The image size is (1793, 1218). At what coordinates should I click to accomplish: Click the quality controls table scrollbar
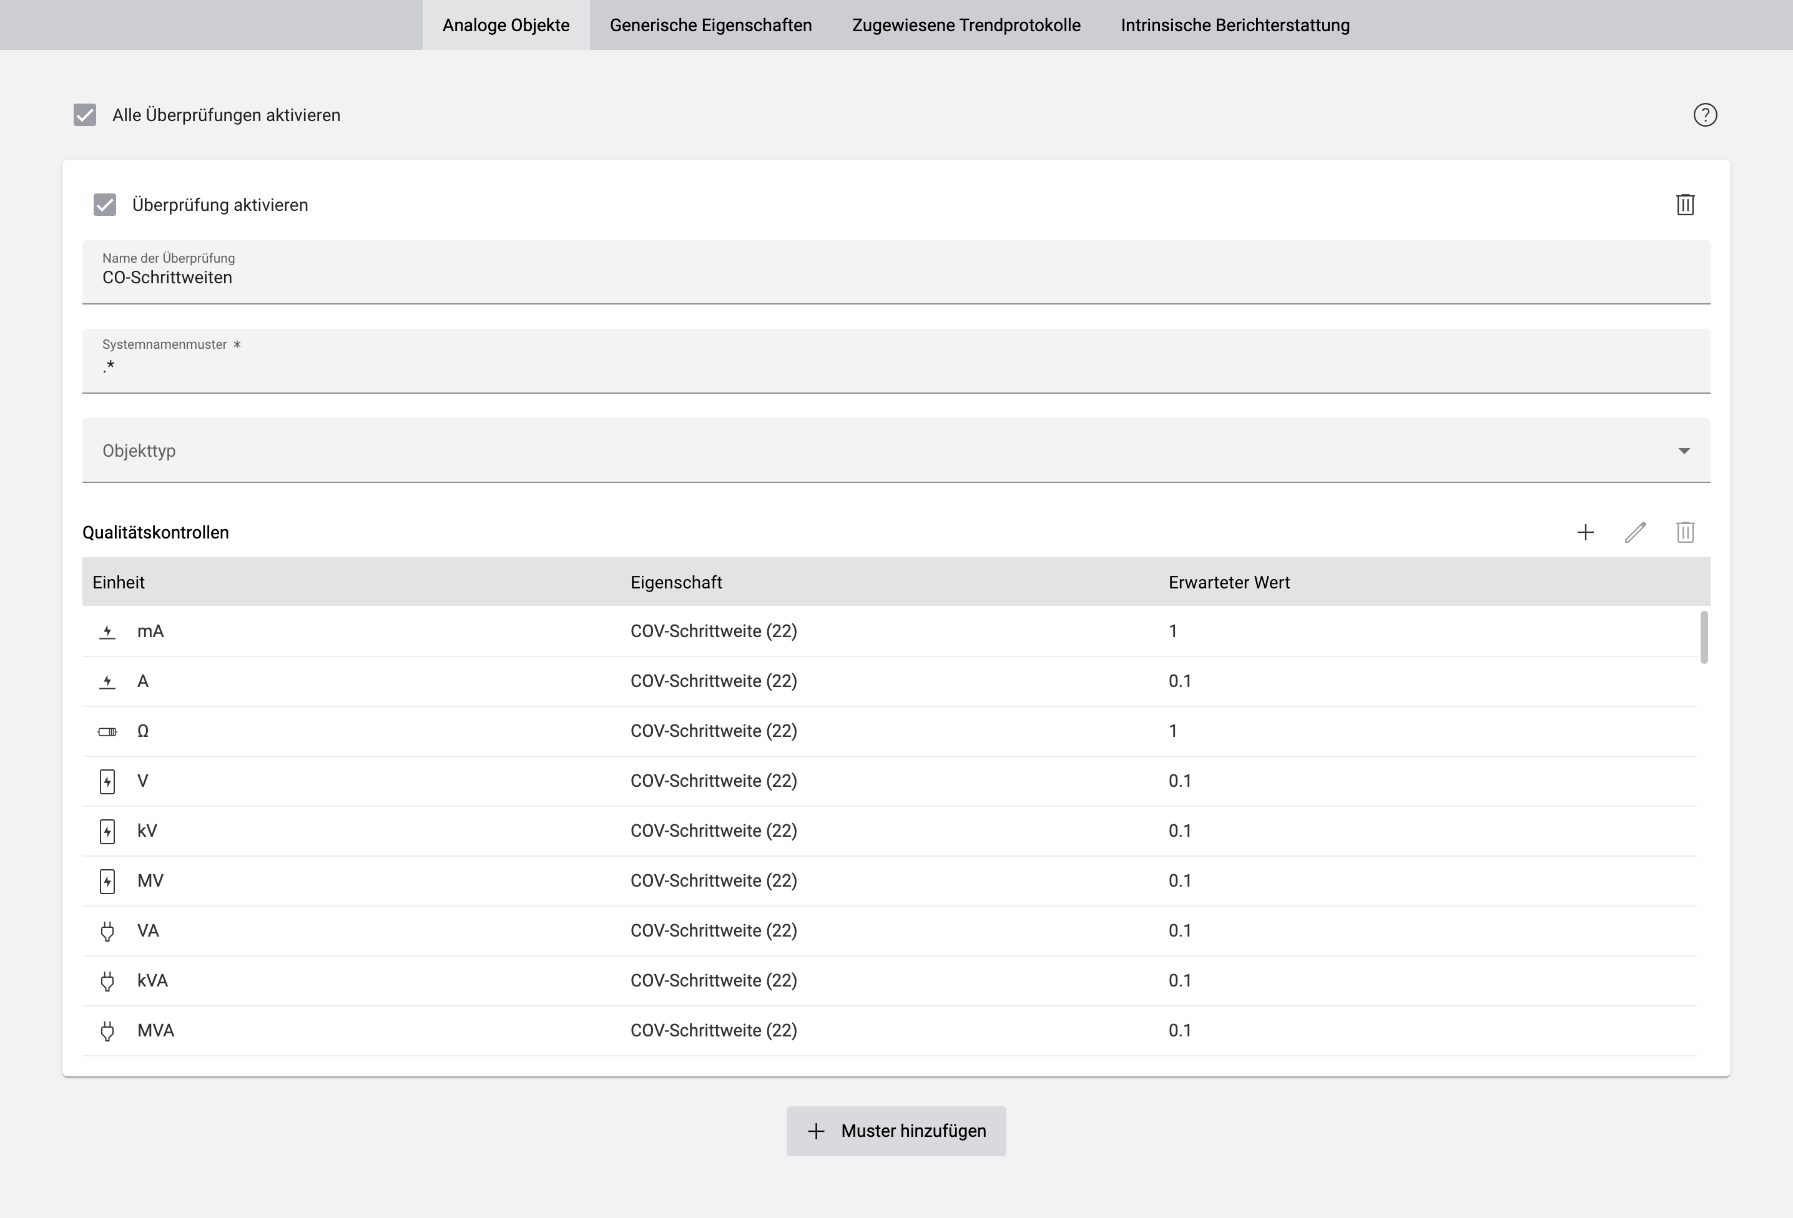(x=1704, y=636)
